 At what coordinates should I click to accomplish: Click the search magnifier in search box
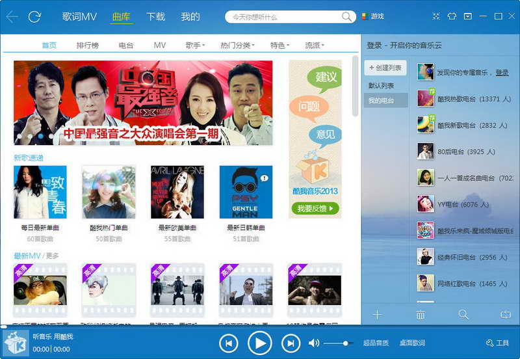click(x=346, y=17)
